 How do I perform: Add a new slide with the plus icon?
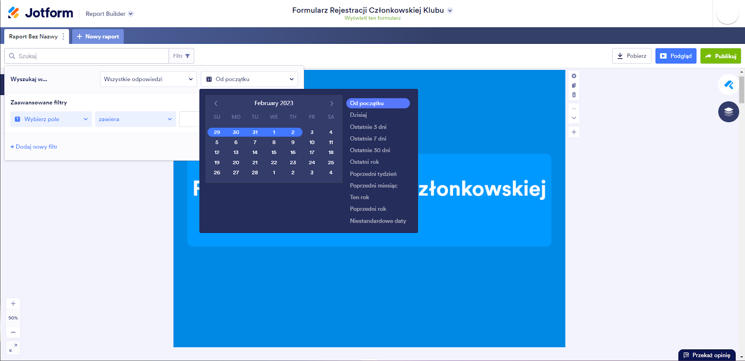point(574,132)
